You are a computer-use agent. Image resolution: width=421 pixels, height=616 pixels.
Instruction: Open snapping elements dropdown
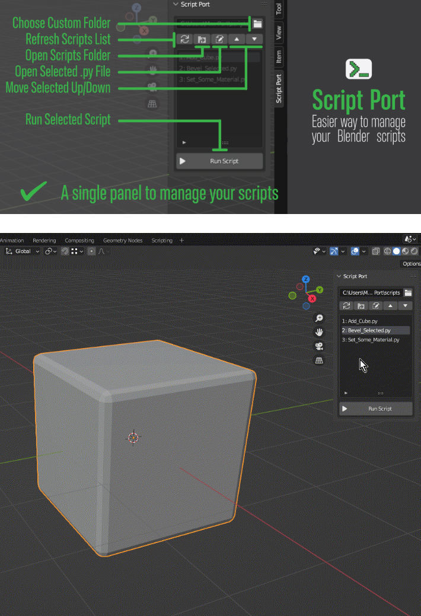point(77,251)
